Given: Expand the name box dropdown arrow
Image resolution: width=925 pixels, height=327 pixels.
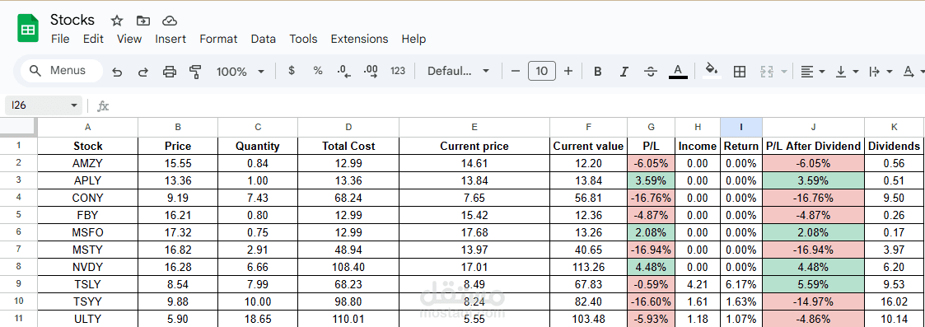Looking at the screenshot, I should click(x=74, y=105).
